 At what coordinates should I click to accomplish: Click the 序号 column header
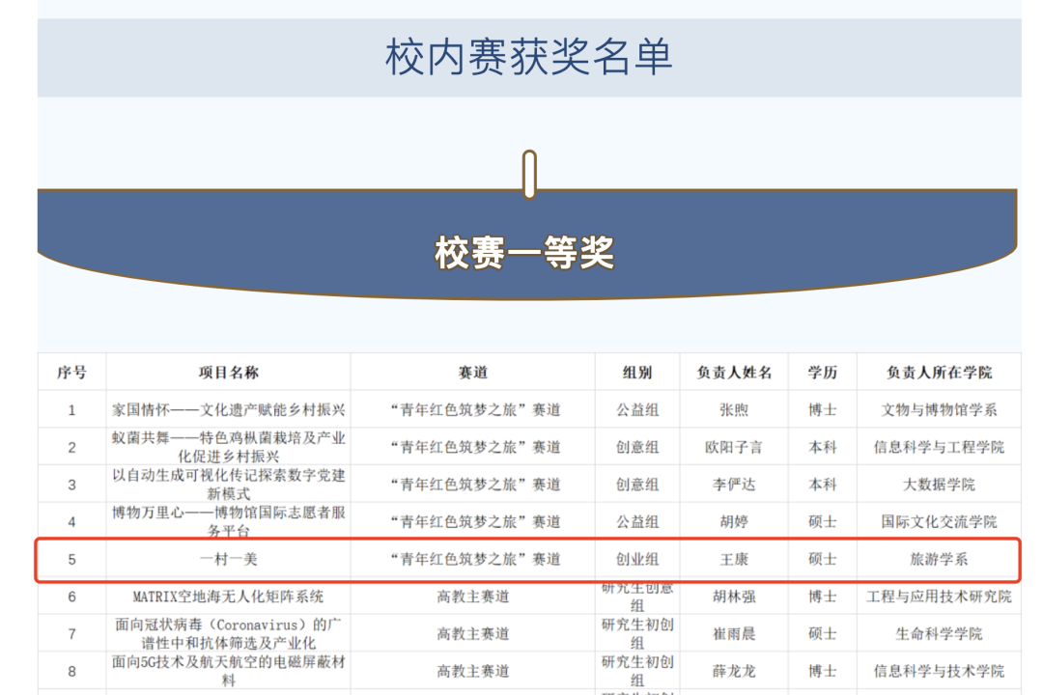(x=71, y=373)
